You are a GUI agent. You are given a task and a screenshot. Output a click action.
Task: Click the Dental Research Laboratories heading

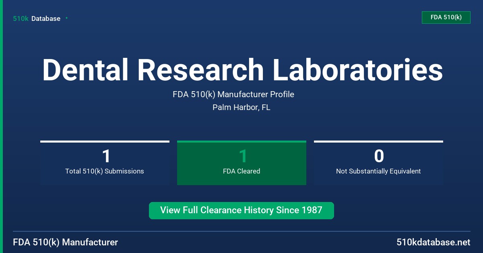(x=242, y=70)
